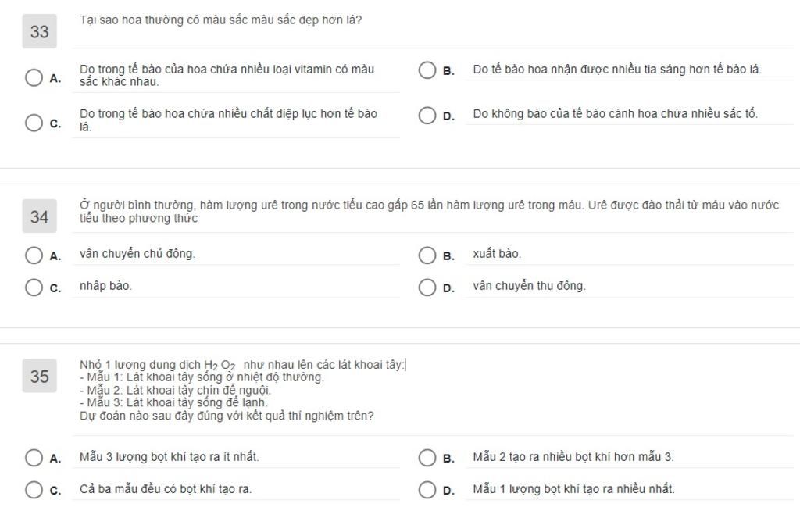
Task: Click answer text 'Mẫu 1 lượng bọt khí tạo ra nhiều nhất'
Action: 573,489
